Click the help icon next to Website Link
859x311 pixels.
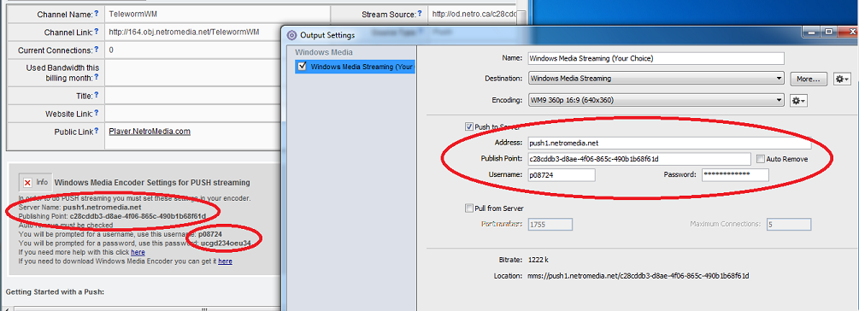pyautogui.click(x=97, y=114)
